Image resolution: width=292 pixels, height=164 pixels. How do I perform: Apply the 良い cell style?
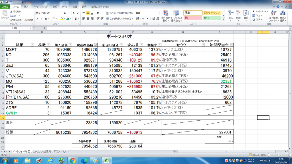click(212, 18)
